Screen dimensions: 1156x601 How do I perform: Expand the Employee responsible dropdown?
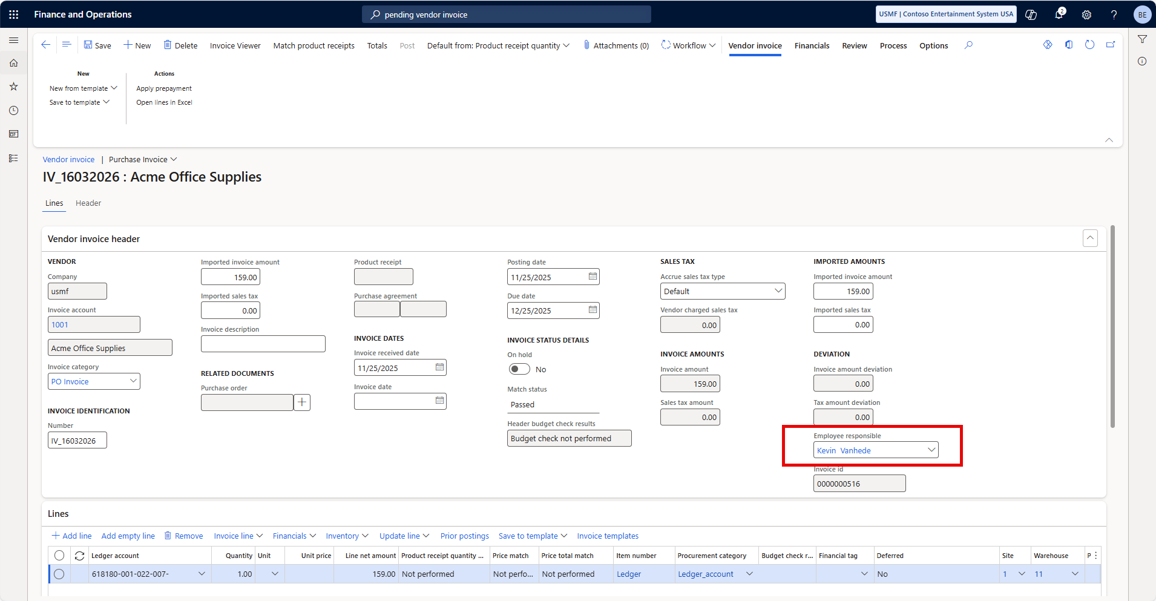pos(931,450)
